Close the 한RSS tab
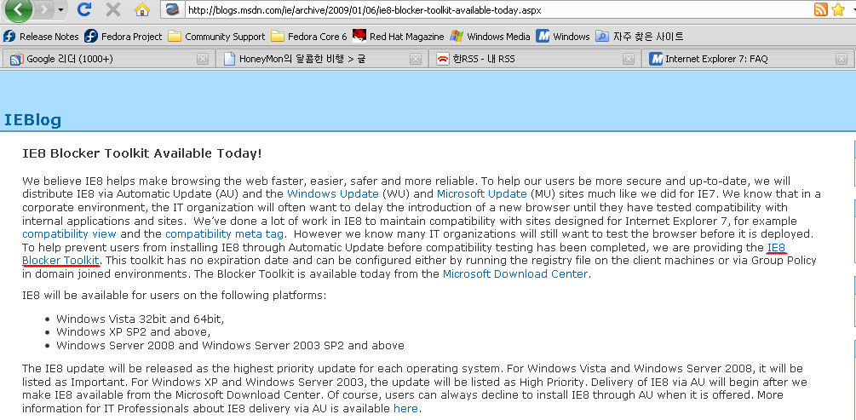The height and width of the screenshot is (420, 856). (x=629, y=59)
